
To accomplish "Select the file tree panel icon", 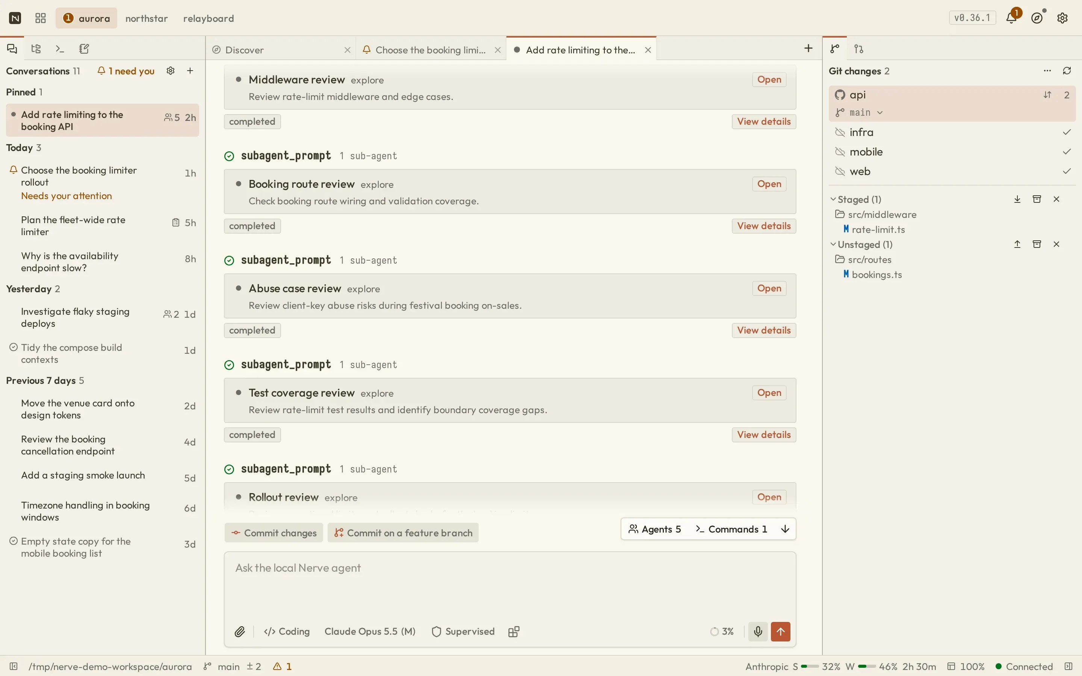I will pyautogui.click(x=36, y=49).
